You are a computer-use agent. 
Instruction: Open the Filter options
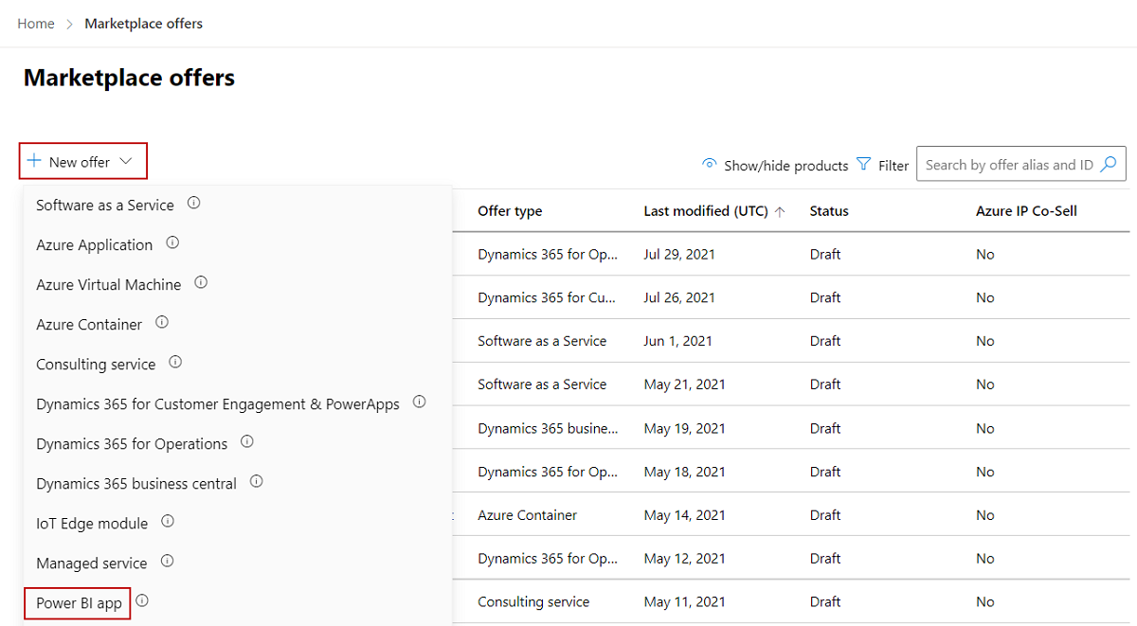tap(882, 165)
